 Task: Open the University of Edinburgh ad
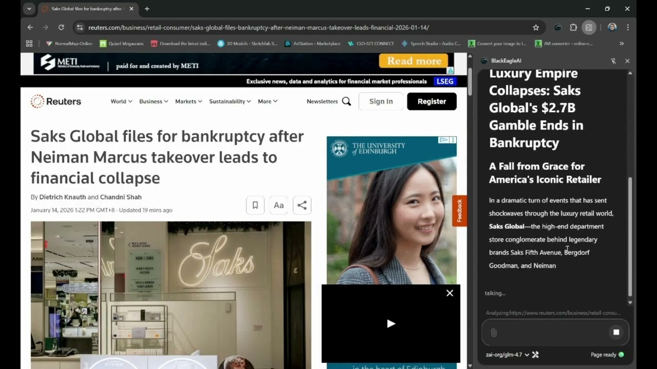pos(392,210)
